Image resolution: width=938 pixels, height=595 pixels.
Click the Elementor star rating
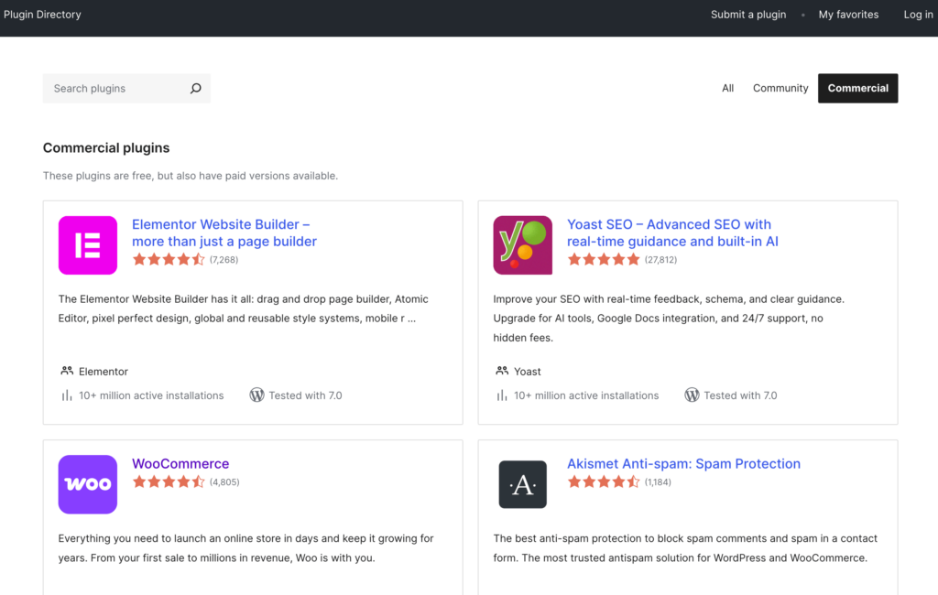(169, 260)
